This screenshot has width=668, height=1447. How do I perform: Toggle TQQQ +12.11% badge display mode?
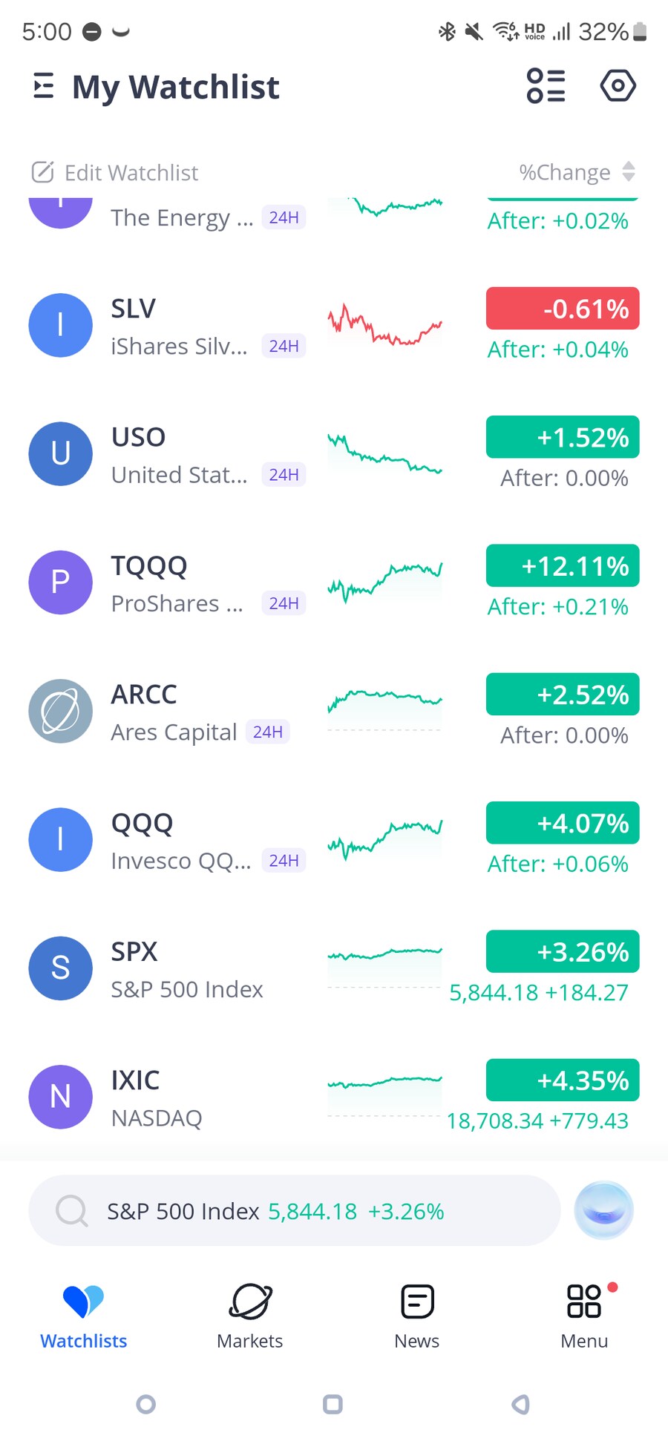click(563, 565)
